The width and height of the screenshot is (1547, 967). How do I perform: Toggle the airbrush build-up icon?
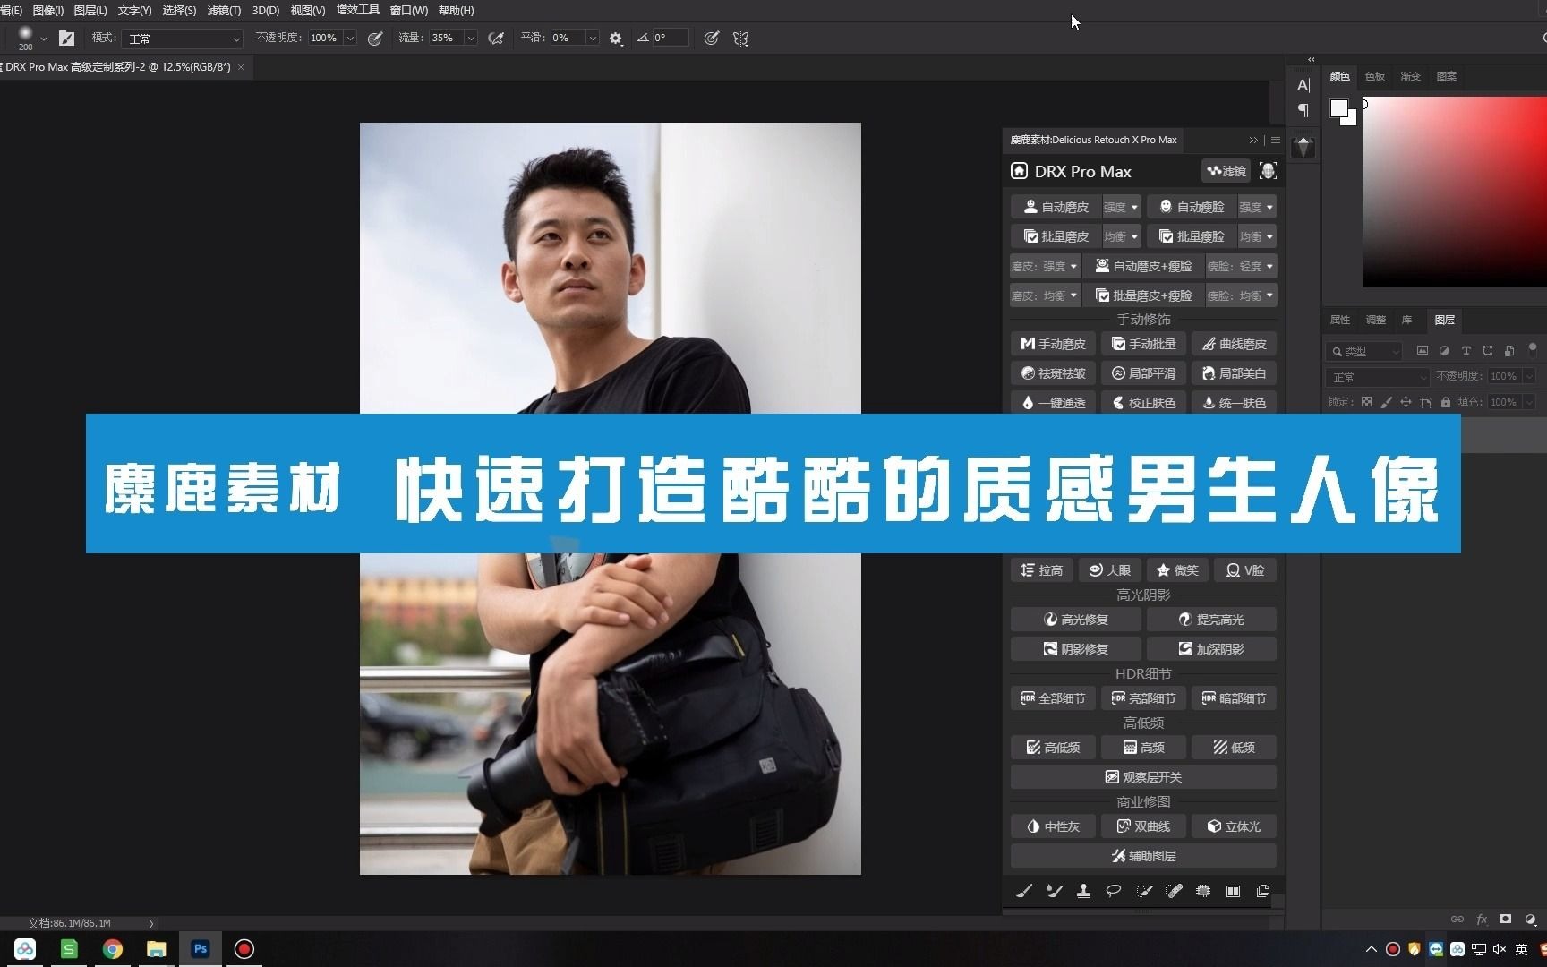click(495, 38)
